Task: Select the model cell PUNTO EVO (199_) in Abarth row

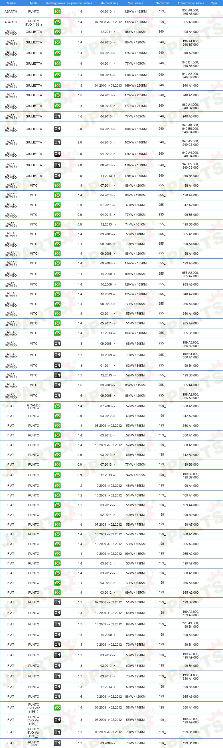Action: [x=34, y=23]
